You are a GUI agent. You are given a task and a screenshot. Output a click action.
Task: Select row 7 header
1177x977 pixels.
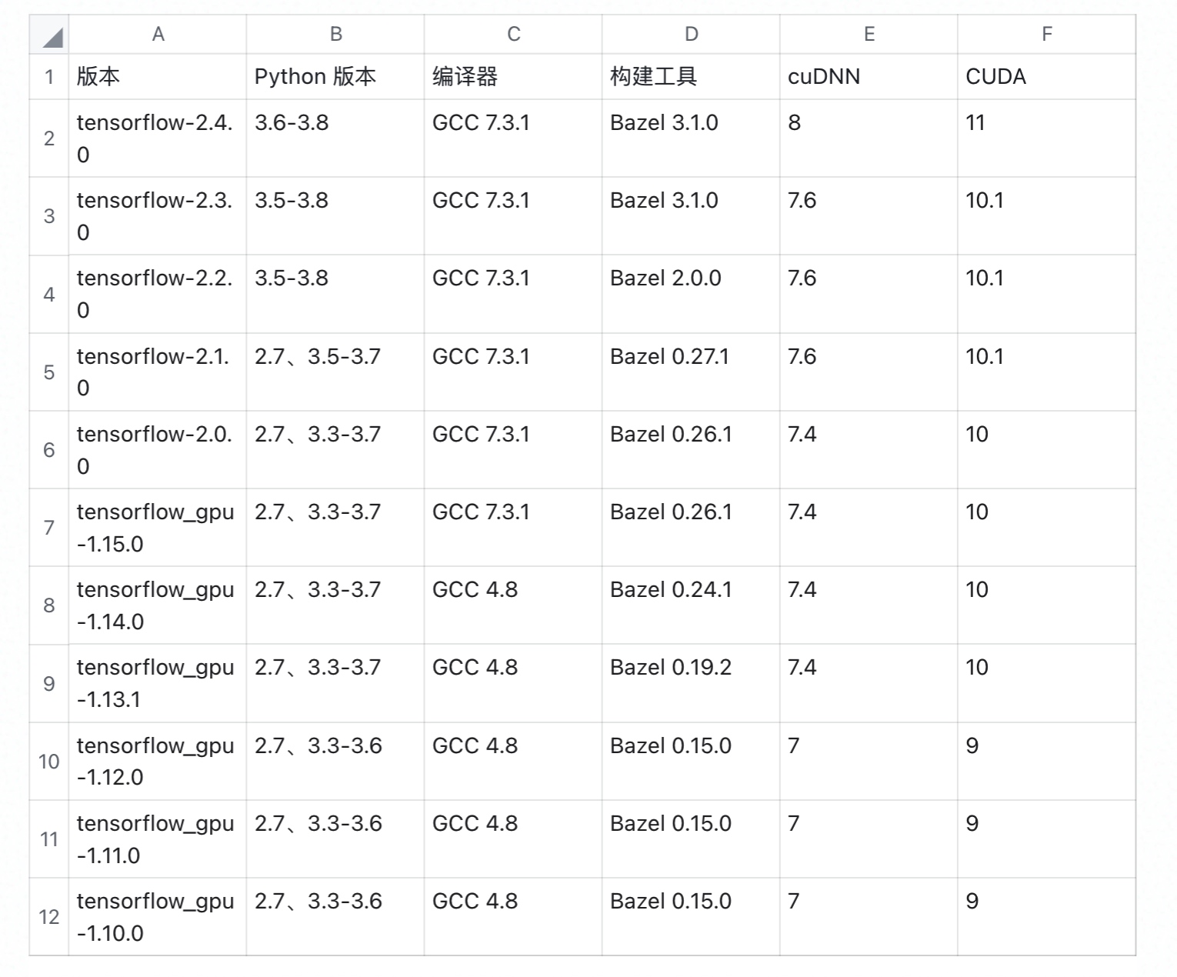coord(49,528)
